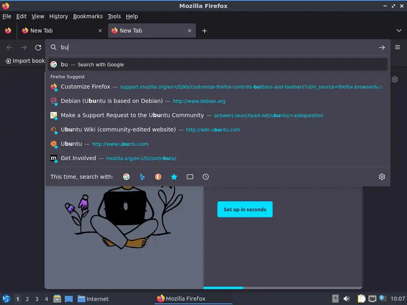Close the active second New Tab
Viewport: 407px width, 305px height.
click(190, 31)
